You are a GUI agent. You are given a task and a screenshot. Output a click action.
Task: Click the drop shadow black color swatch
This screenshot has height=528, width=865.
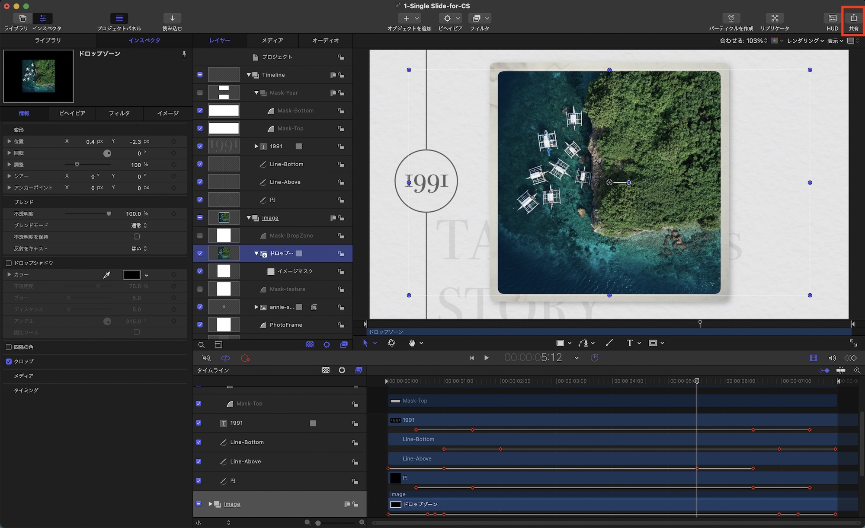131,275
